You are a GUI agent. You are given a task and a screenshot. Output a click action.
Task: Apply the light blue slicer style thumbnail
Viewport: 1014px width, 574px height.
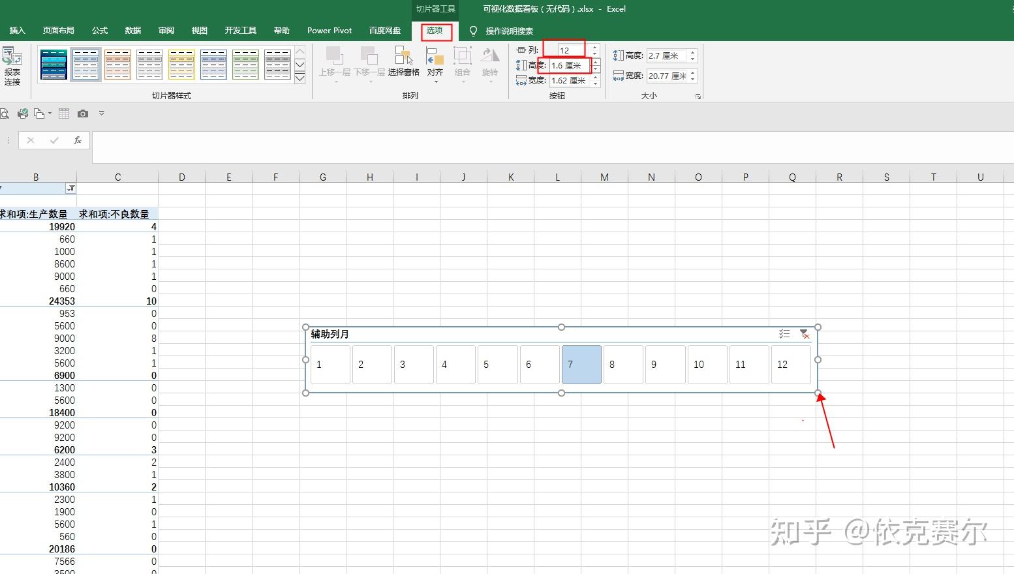85,65
